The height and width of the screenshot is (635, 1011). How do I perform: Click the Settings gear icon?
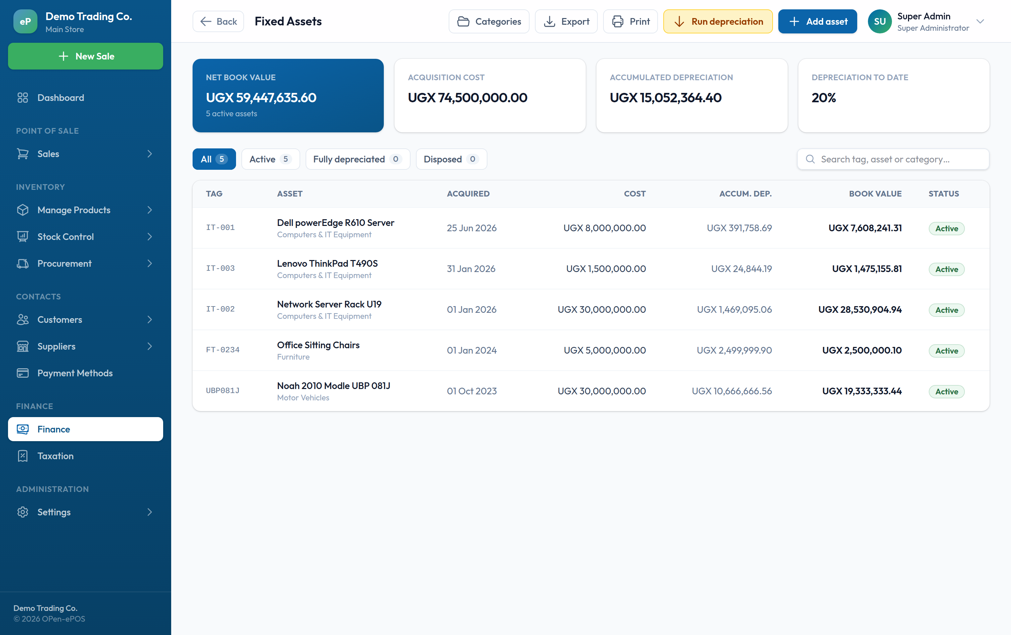(23, 512)
